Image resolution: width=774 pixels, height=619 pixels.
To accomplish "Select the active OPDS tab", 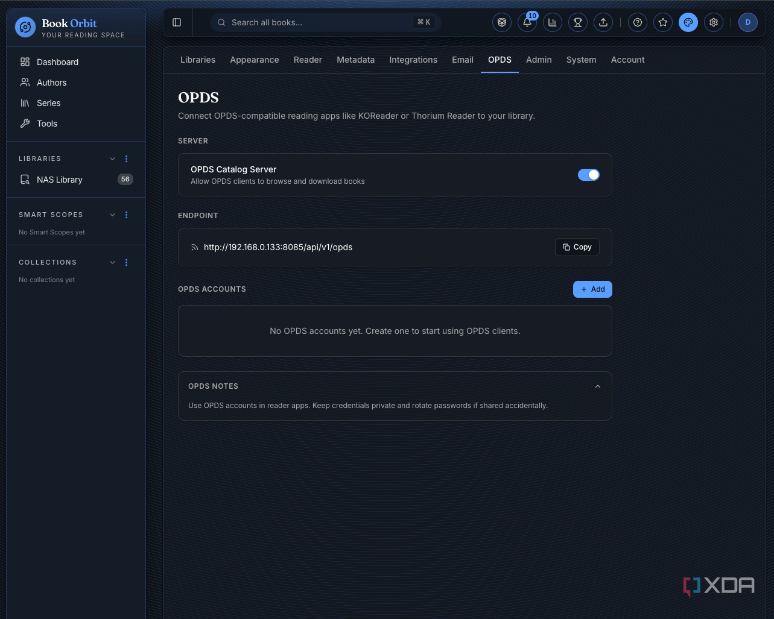I will (500, 60).
